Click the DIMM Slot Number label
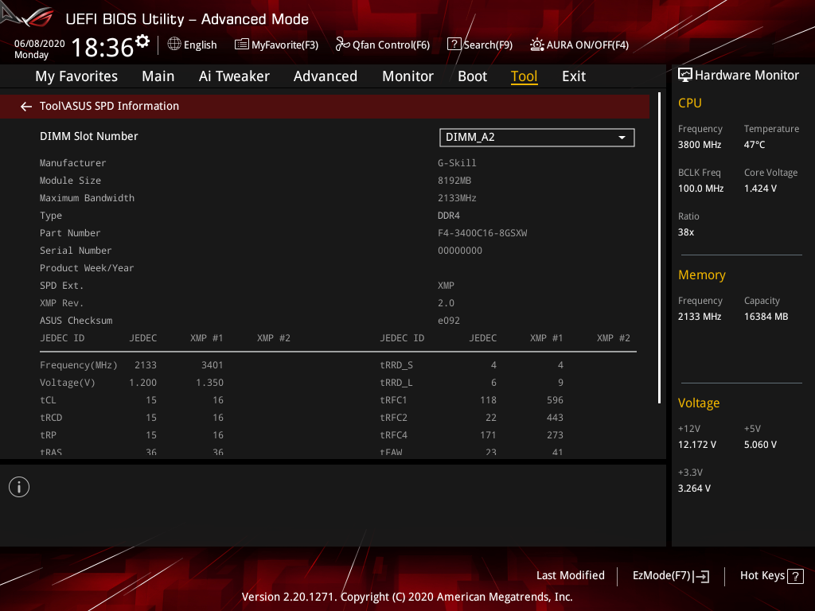Image resolution: width=815 pixels, height=611 pixels. coord(89,136)
